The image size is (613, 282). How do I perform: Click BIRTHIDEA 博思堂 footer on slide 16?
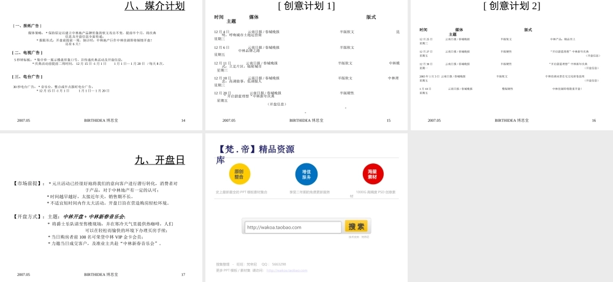coord(512,121)
